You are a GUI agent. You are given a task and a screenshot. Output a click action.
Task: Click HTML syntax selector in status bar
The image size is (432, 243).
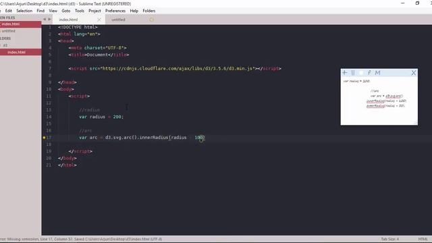click(423, 239)
